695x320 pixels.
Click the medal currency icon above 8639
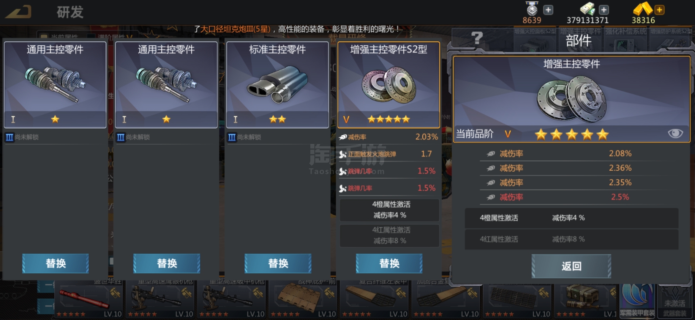coord(532,9)
